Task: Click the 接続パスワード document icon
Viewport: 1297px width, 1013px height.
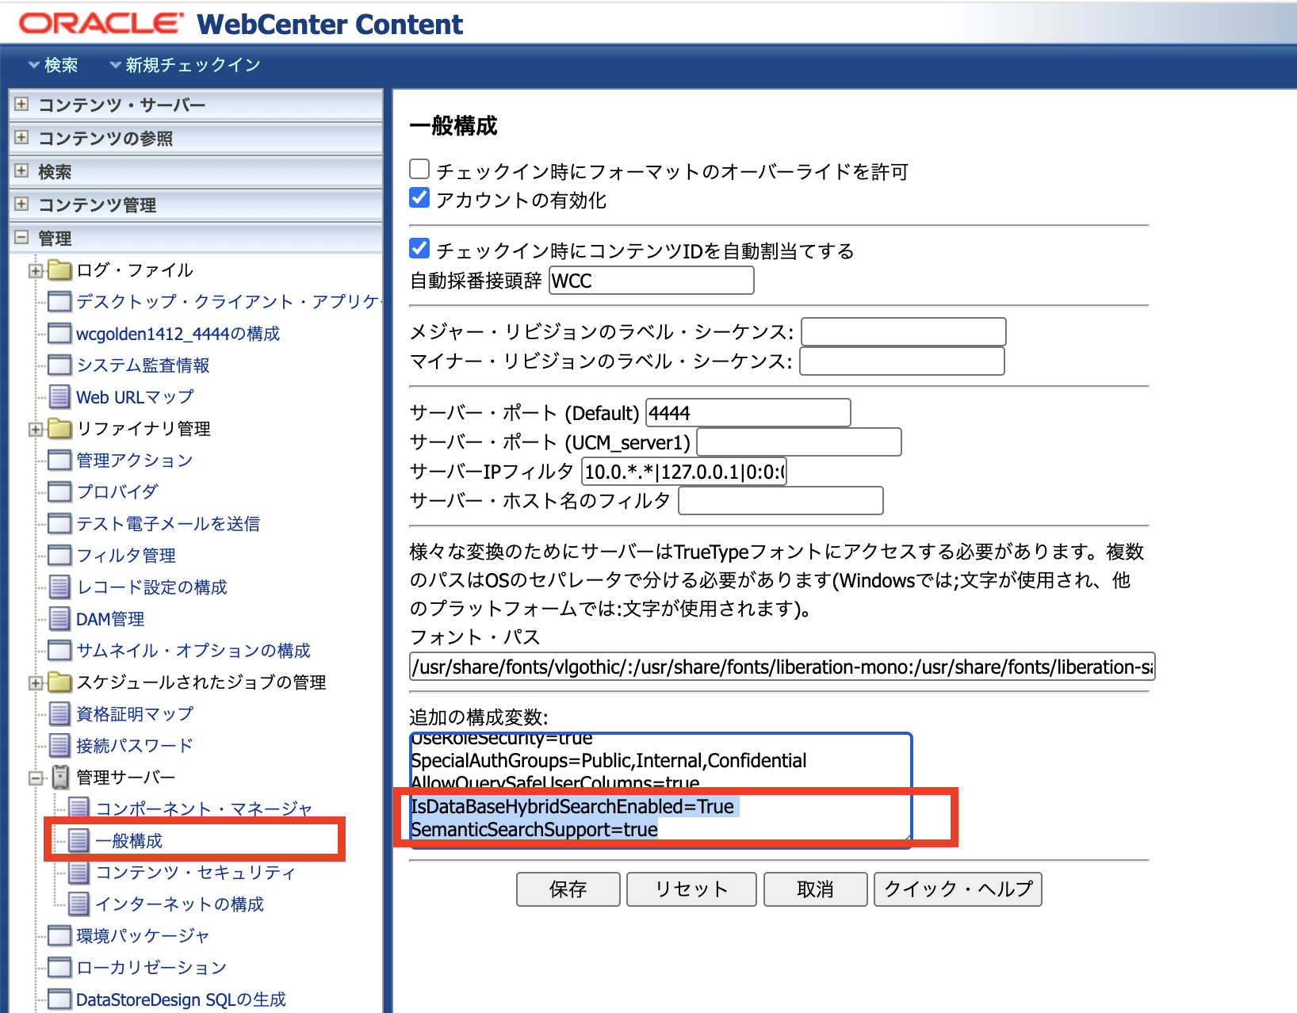Action: coord(59,746)
